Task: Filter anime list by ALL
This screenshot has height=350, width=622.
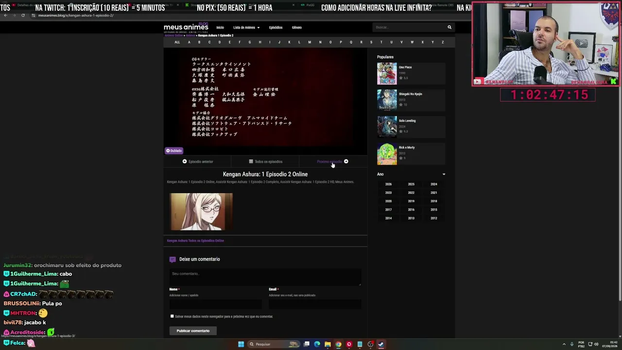Action: tap(177, 42)
